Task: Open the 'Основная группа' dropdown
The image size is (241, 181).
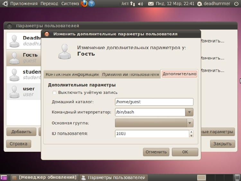Action: click(x=189, y=123)
